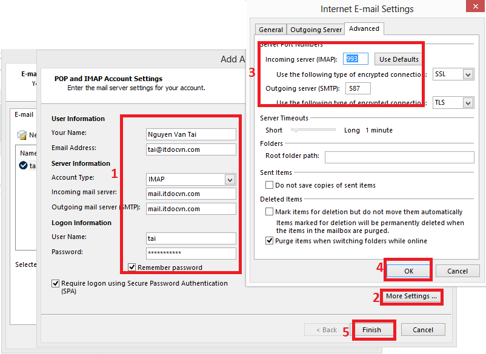The image size is (486, 354).
Task: Expand the SSL encrypted connection dropdown
Action: [x=467, y=74]
